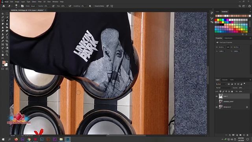Add a layer style with fx icon
This screenshot has width=252, height=142.
coord(230,135)
